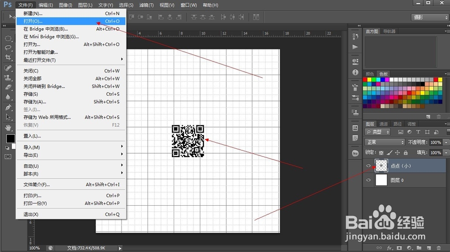
Task: Open the 图像(I) menu
Action: (65, 5)
